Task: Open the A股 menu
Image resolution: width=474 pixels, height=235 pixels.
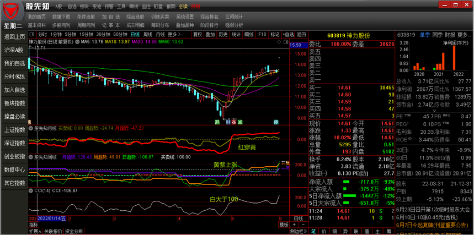Action: point(58,7)
